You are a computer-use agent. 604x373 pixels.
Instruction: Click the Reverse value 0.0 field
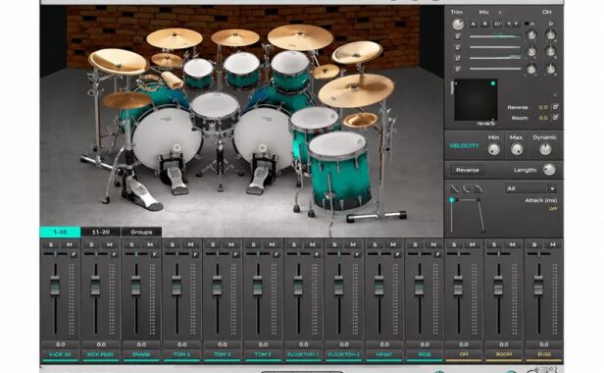point(543,107)
